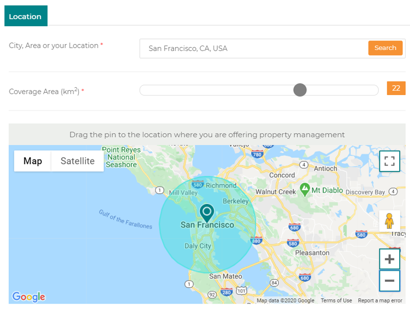Click the Google logo on the map
The width and height of the screenshot is (410, 311).
click(29, 297)
